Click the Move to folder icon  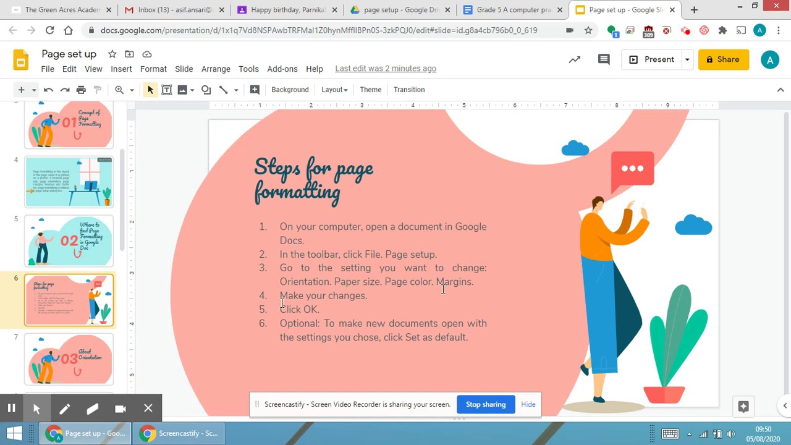pos(129,54)
